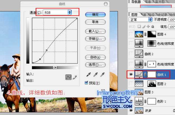
Task: Click lock transparent pixels icon
Action: [139, 26]
